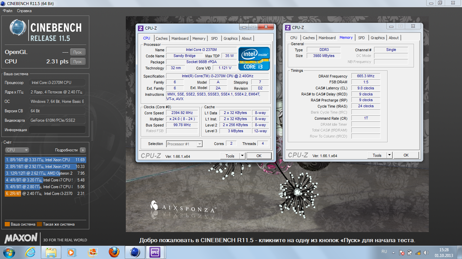Click the tray action center flag icon

[x=402, y=252]
